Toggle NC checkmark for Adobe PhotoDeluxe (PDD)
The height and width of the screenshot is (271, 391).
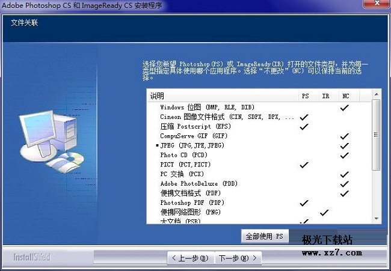coord(344,184)
